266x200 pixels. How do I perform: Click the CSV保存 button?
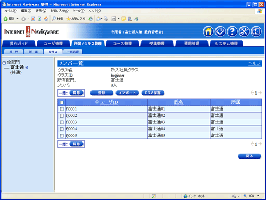[153, 93]
